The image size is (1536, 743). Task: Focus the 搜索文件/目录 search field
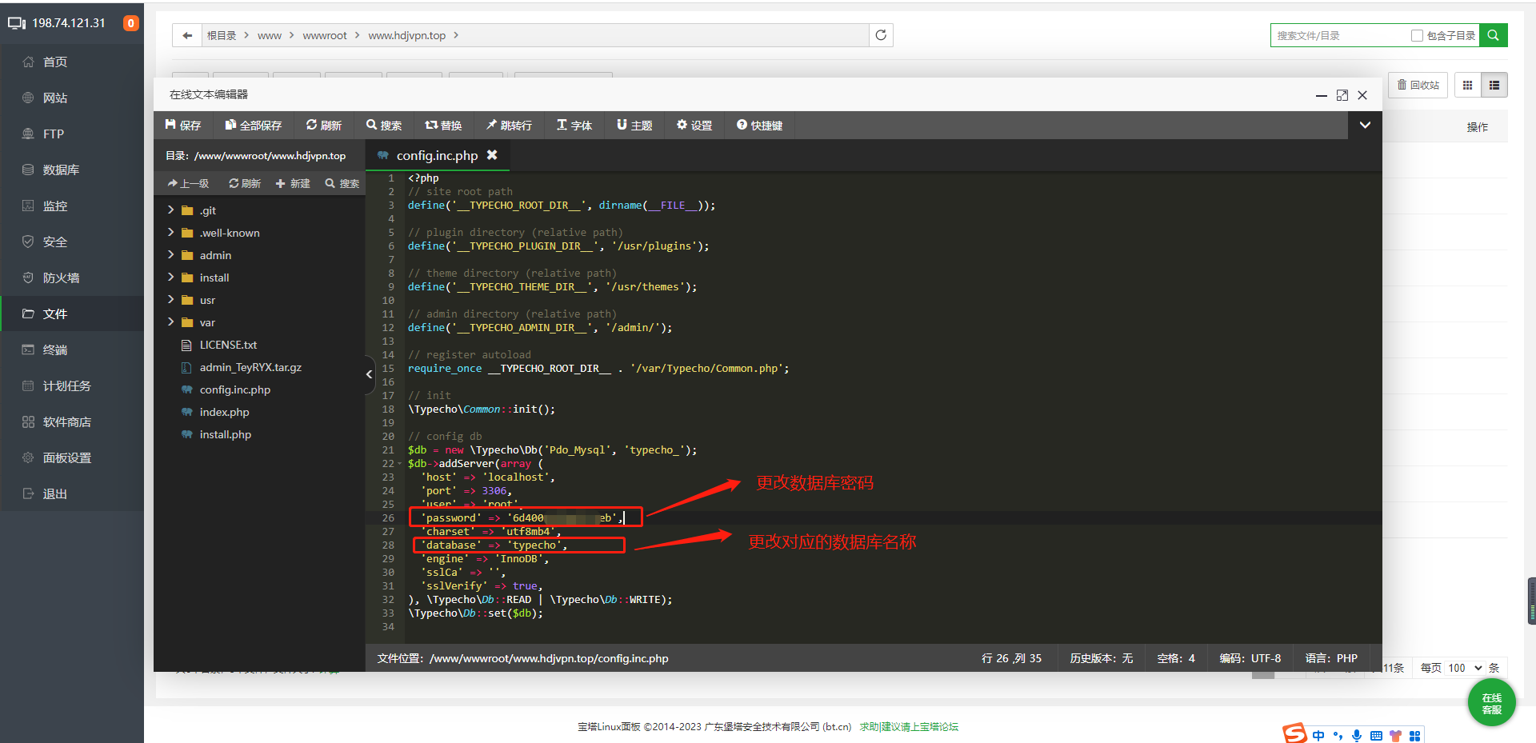coord(1339,35)
